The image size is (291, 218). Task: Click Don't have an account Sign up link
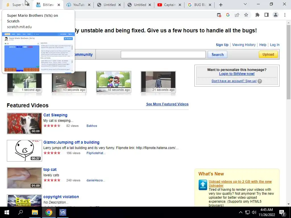pyautogui.click(x=234, y=81)
